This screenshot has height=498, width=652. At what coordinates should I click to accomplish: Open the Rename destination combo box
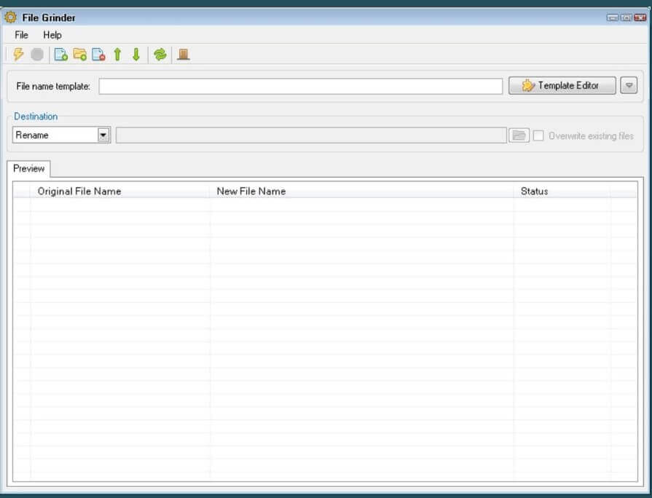pyautogui.click(x=61, y=135)
